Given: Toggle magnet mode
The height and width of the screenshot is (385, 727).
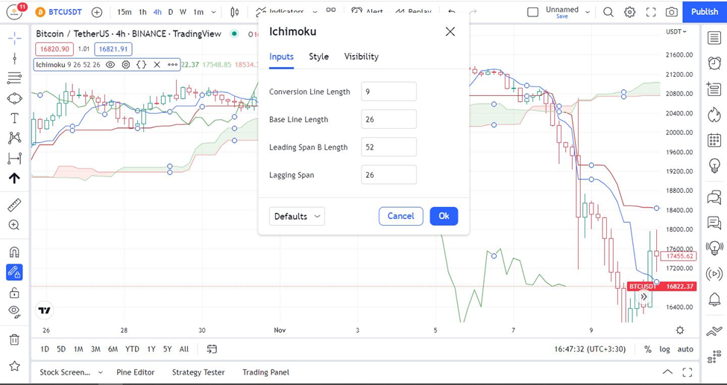Looking at the screenshot, I should 14,252.
